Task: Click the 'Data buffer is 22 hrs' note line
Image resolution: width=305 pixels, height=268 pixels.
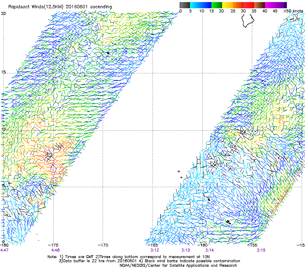Action: click(150, 261)
